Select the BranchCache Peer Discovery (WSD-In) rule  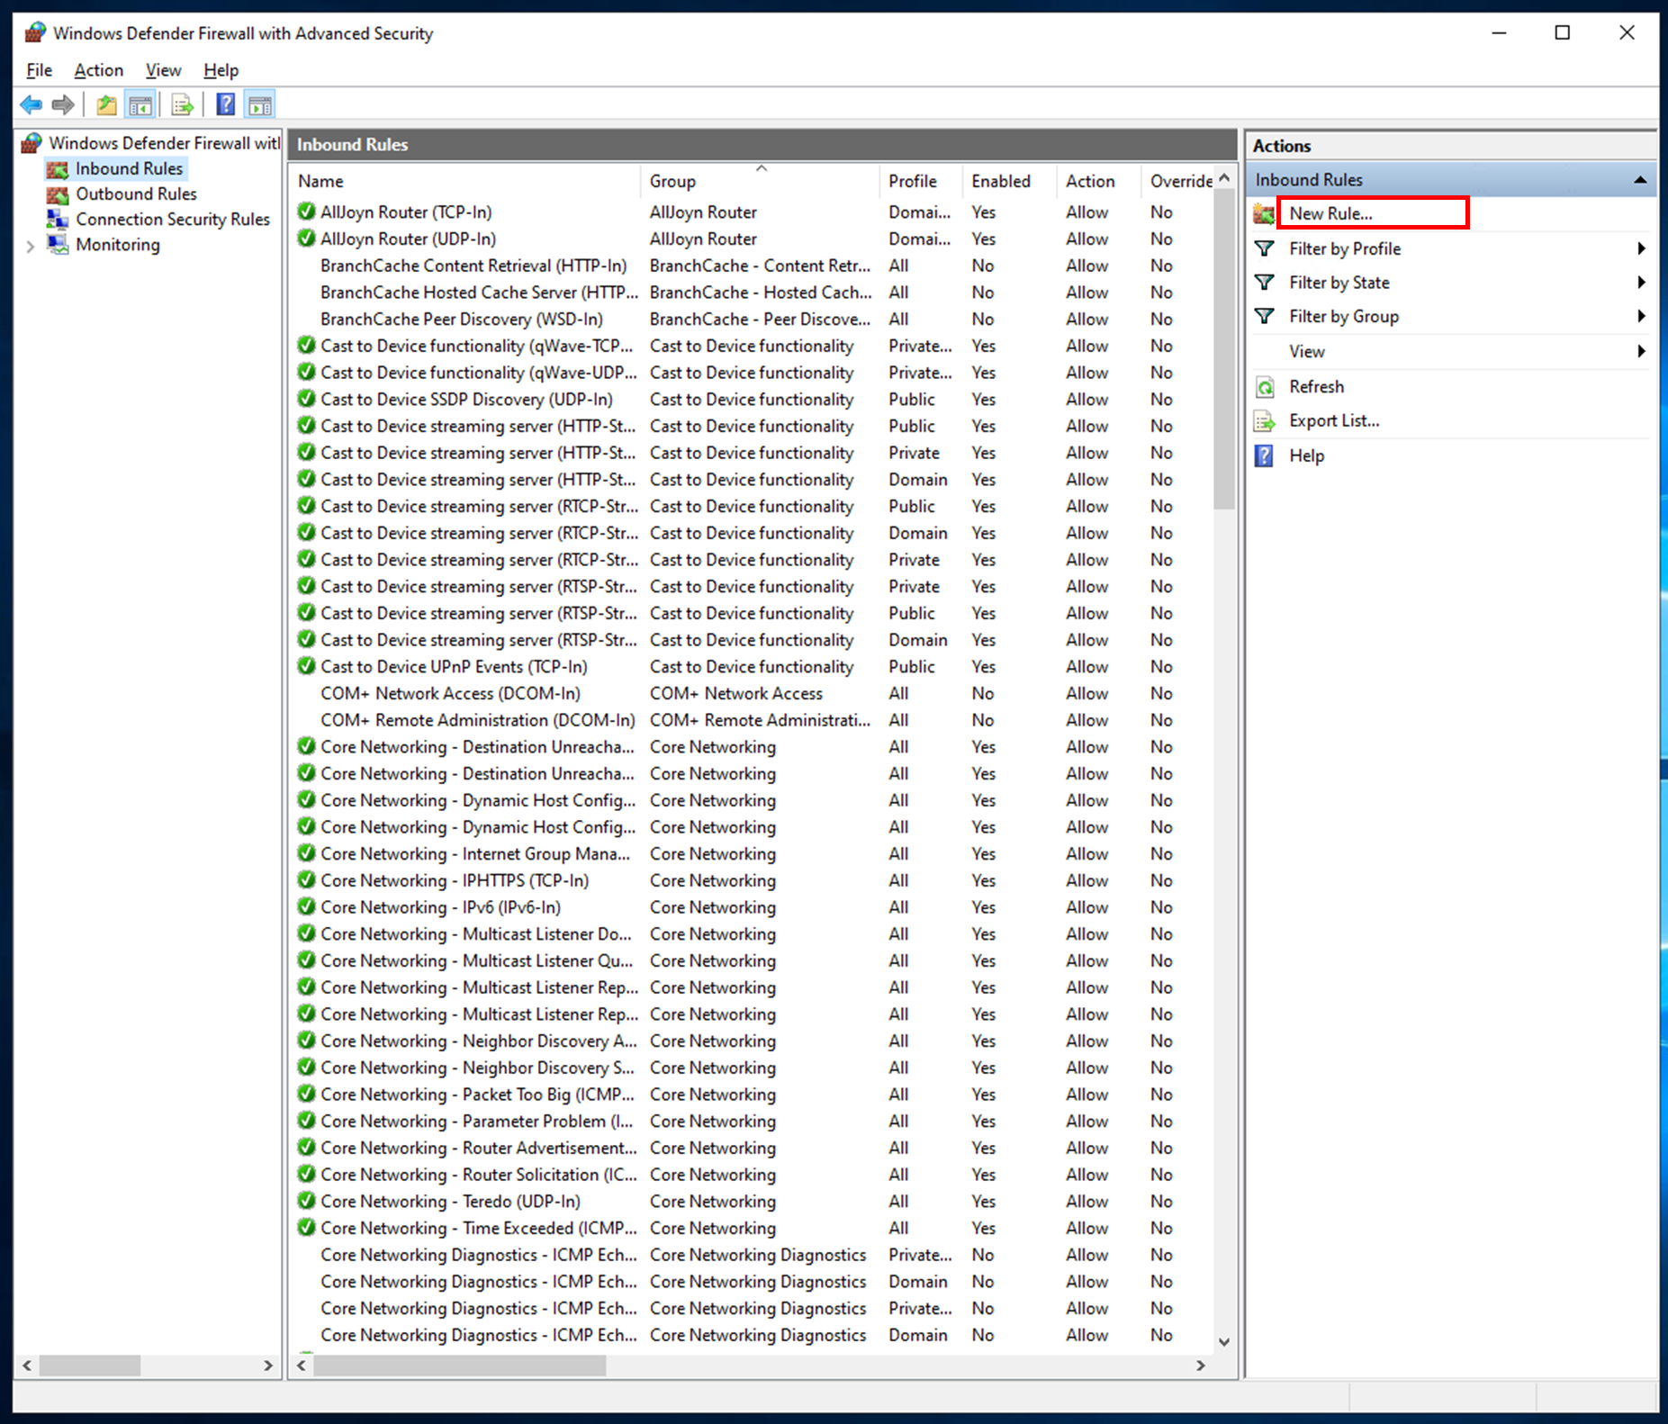462,320
